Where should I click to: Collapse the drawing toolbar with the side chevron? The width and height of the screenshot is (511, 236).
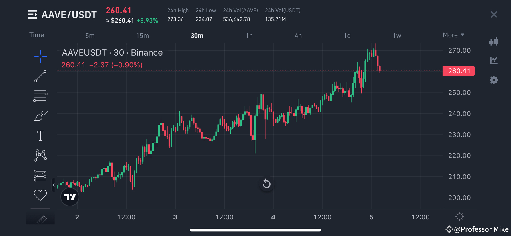point(54,185)
